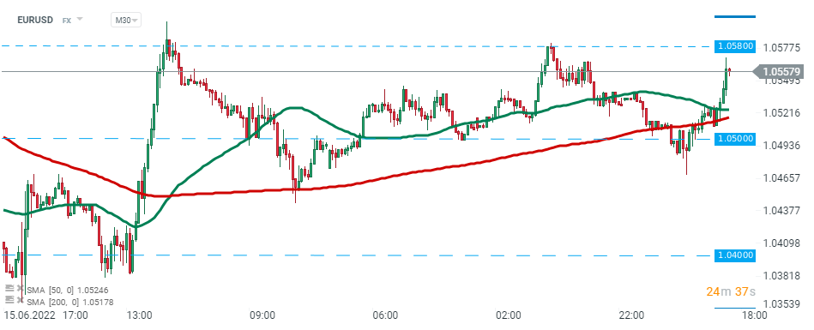Remove the SMA 50 indicator
This screenshot has width=814, height=330.
pos(21,289)
